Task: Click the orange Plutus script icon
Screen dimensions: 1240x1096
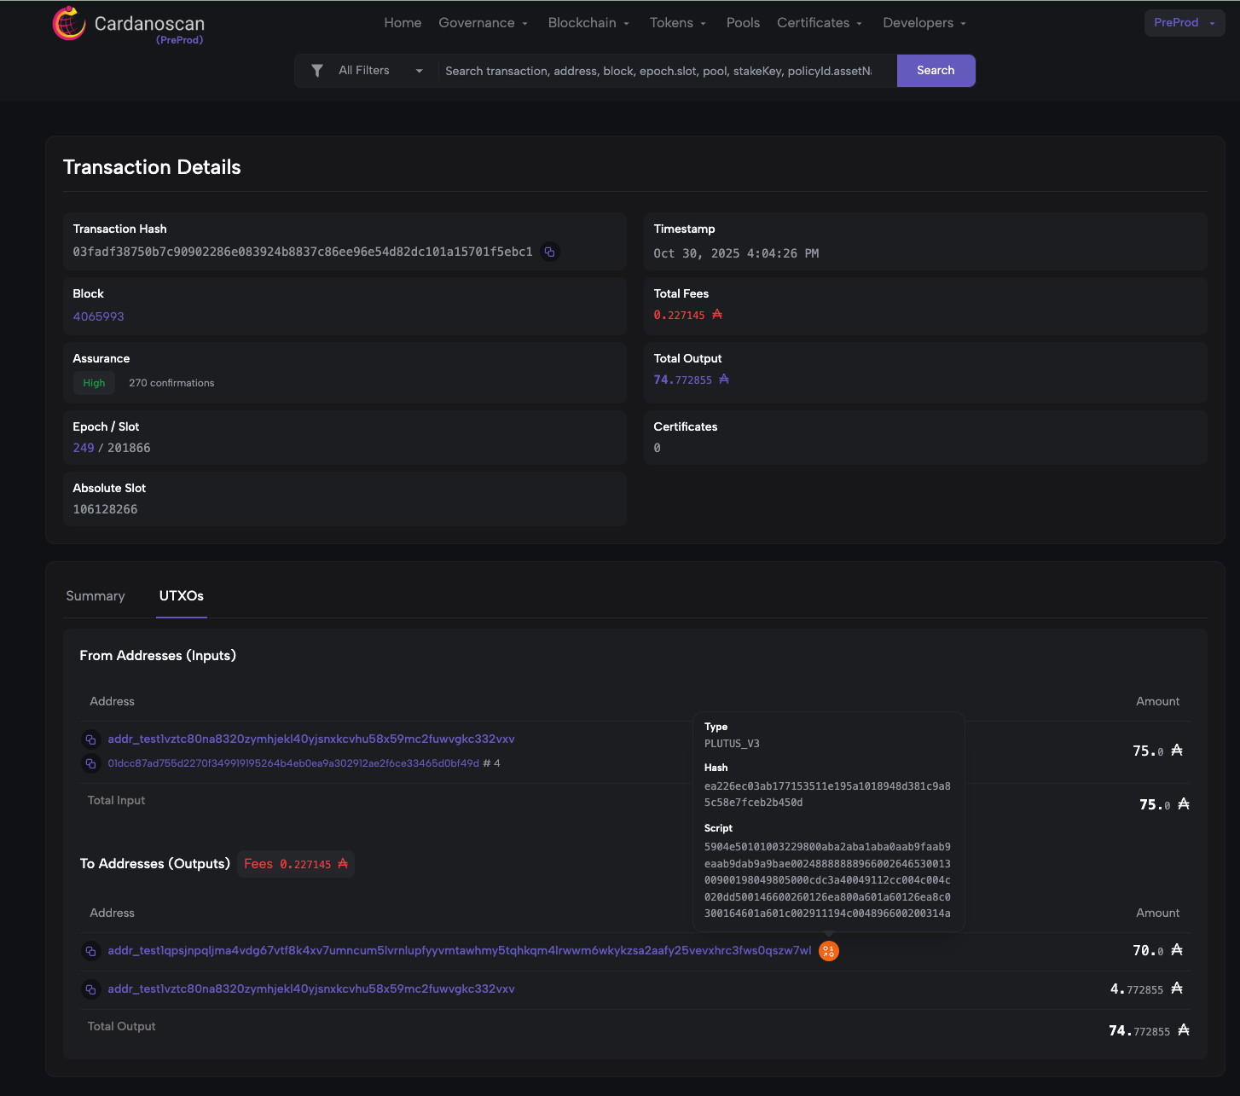Action: (x=828, y=951)
